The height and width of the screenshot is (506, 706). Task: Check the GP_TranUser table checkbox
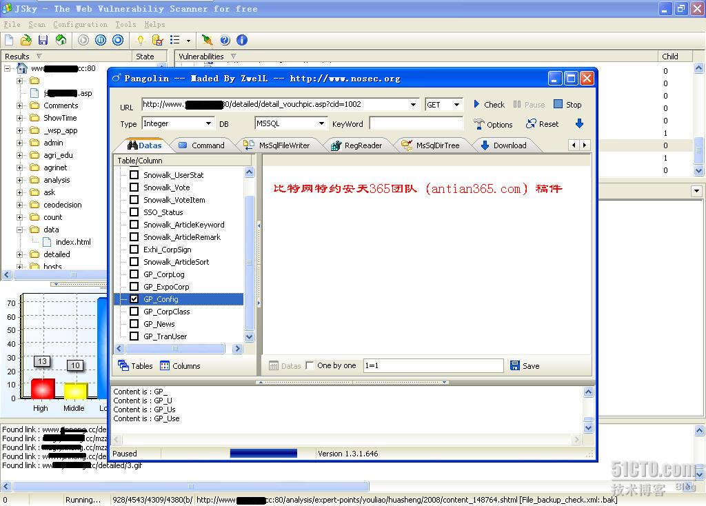(x=134, y=336)
